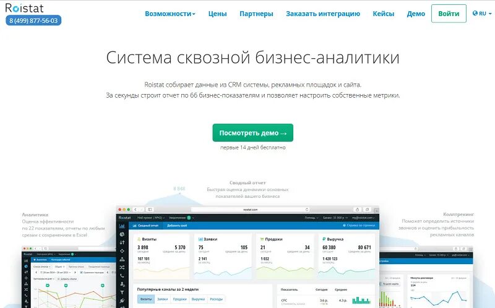Click next period arrow in left mockup
This screenshot has height=308, width=495.
(75, 272)
